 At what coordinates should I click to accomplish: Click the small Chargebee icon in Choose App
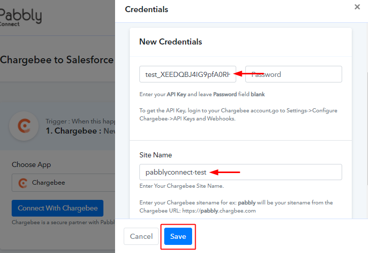coord(23,183)
